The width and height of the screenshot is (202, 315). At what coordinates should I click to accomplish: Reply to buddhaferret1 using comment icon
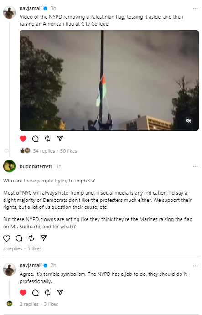(19, 238)
